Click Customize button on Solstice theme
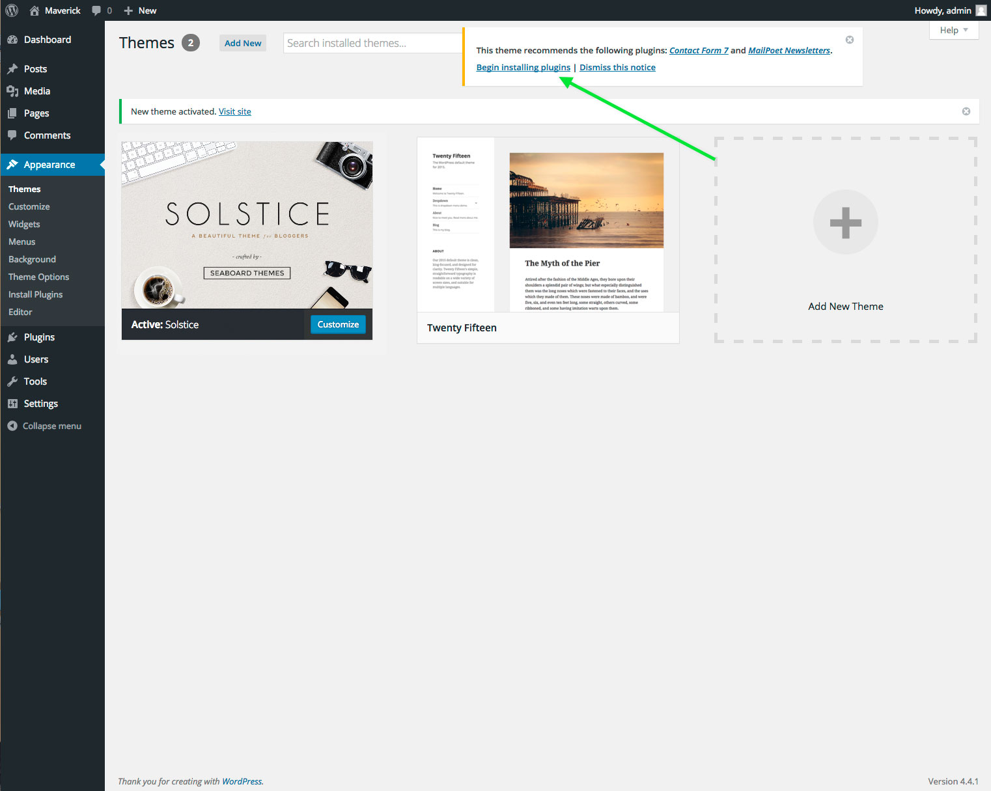The width and height of the screenshot is (991, 791). [338, 324]
